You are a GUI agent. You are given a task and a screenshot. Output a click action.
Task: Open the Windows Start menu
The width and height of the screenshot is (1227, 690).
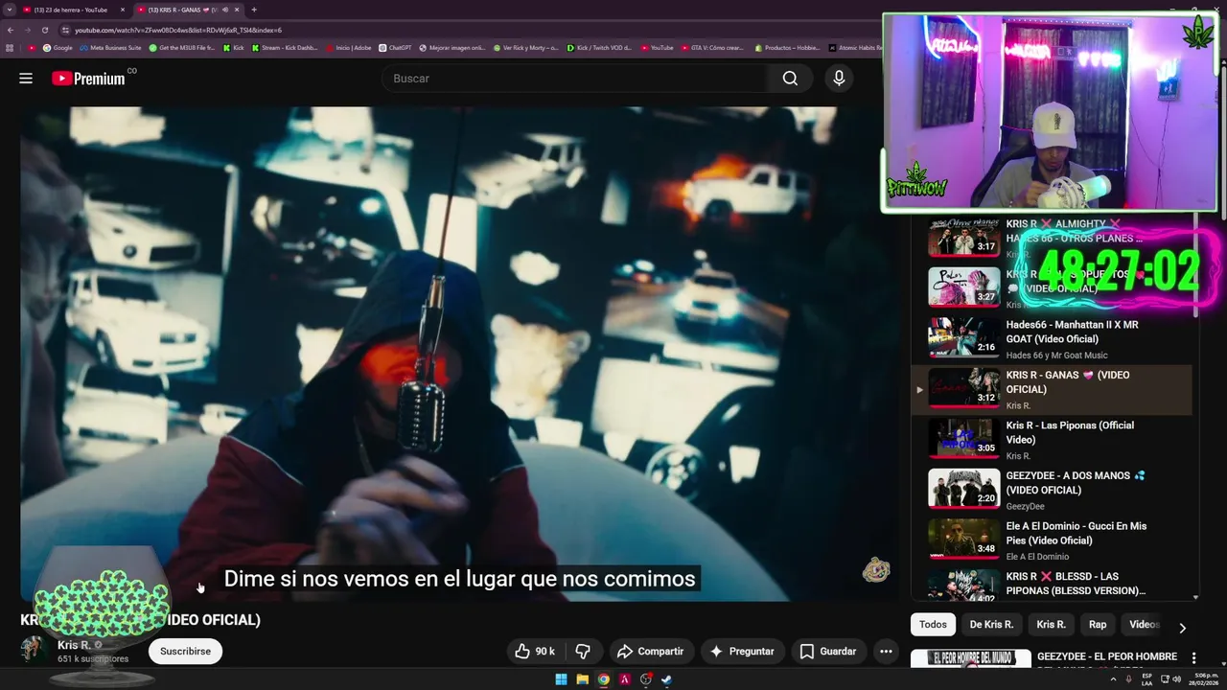click(561, 679)
